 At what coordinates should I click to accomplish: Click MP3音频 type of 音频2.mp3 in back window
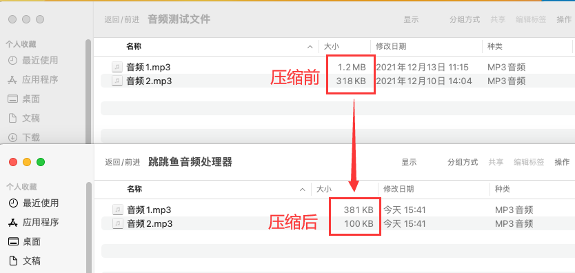[507, 81]
